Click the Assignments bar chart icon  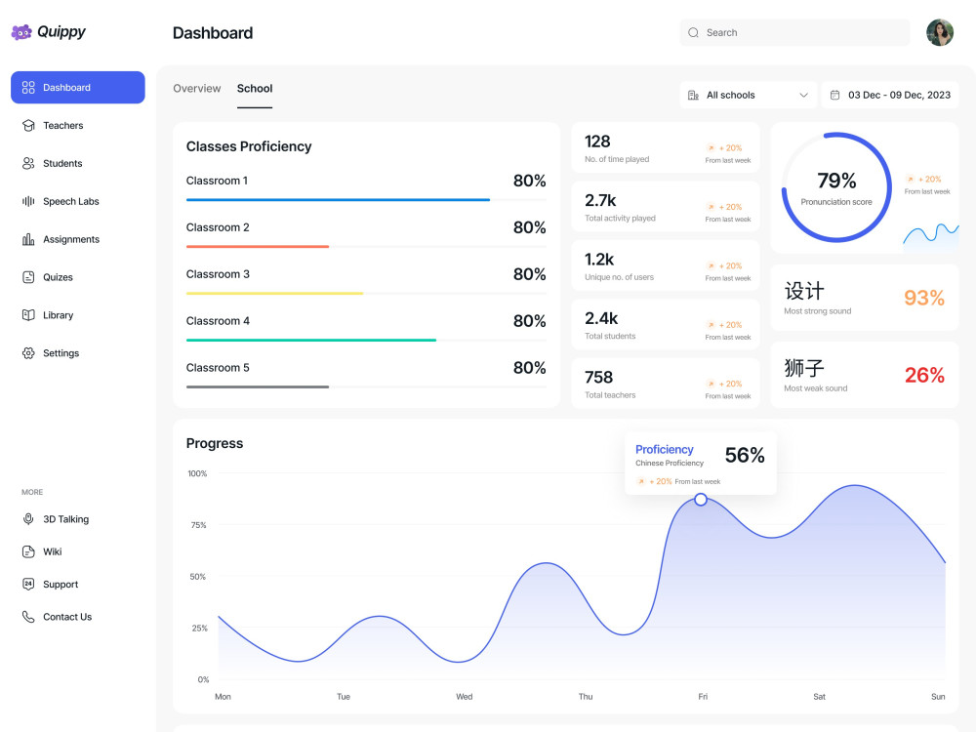point(28,240)
